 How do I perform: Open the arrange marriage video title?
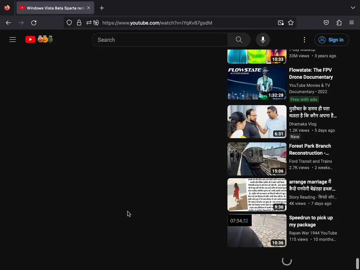(x=312, y=185)
